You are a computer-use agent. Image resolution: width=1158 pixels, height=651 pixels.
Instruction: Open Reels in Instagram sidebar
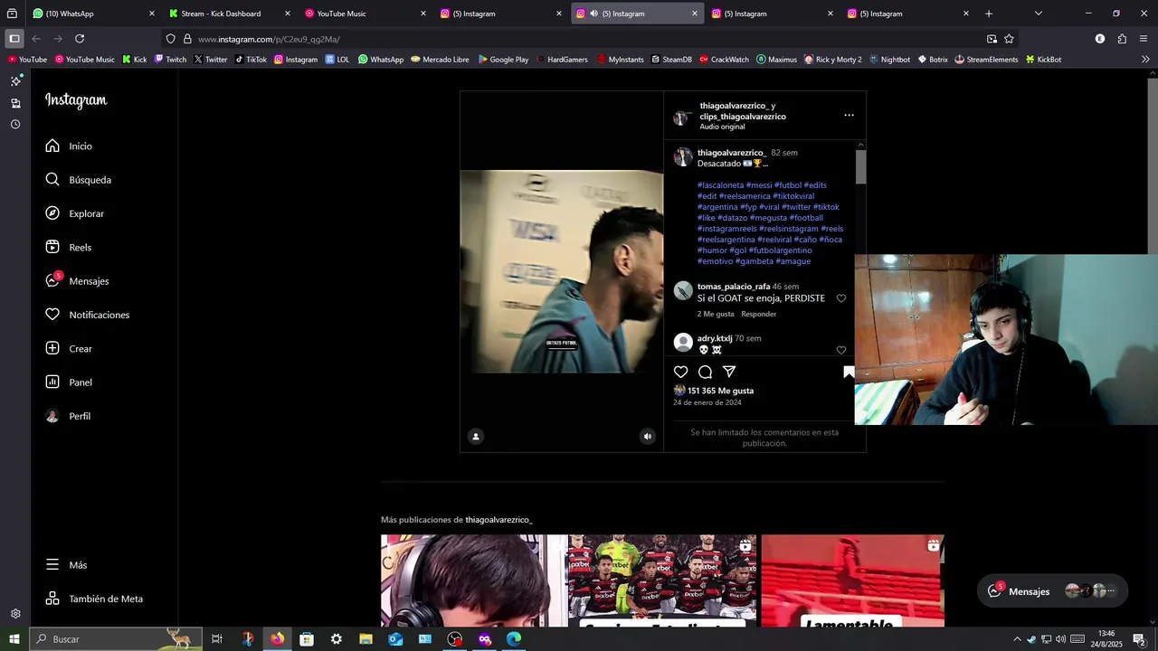pyautogui.click(x=69, y=247)
